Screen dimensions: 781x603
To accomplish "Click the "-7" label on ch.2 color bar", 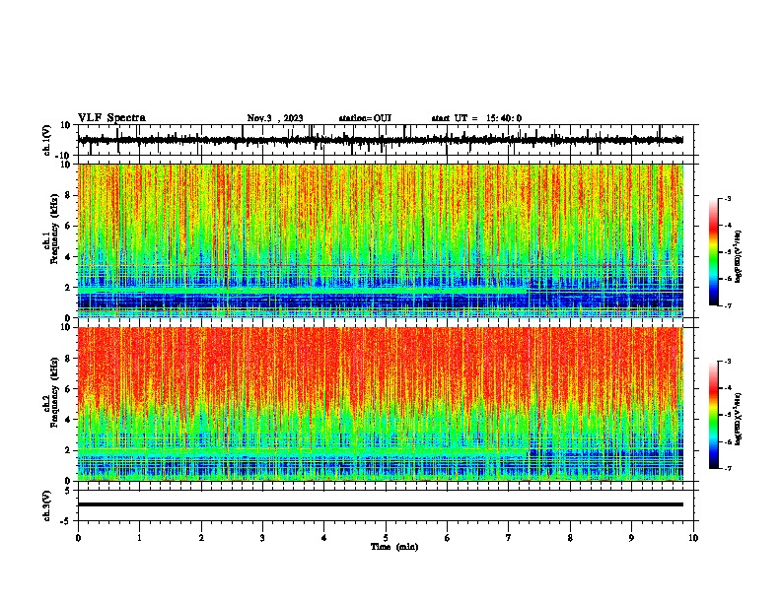I will pos(728,468).
